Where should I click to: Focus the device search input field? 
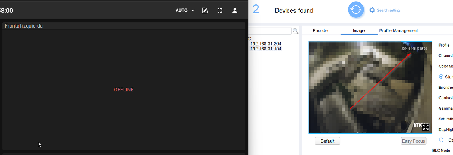pyautogui.click(x=270, y=31)
